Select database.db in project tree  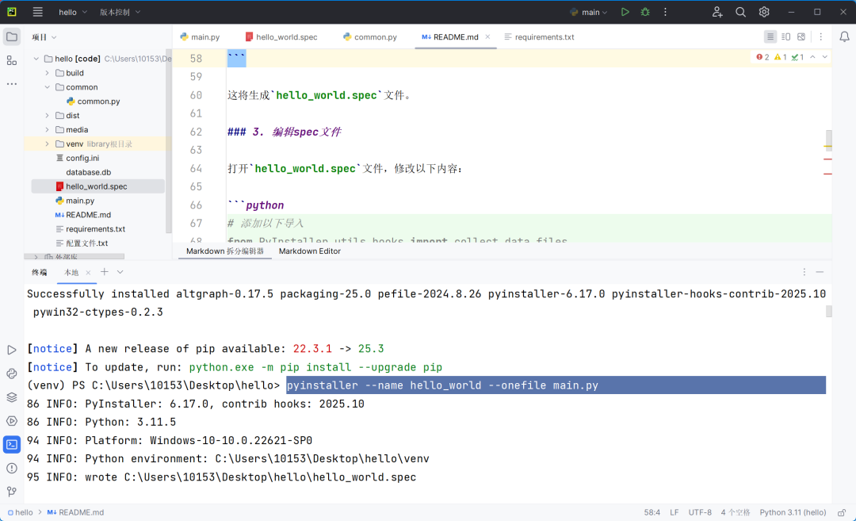tap(89, 172)
